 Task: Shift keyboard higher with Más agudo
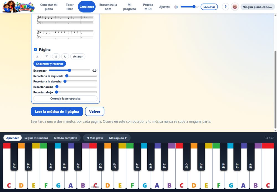click(118, 138)
